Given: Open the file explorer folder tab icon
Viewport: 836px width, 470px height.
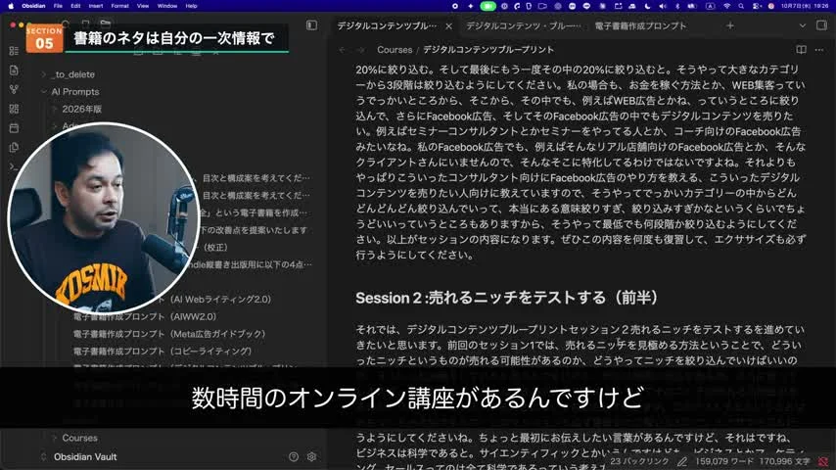Looking at the screenshot, I should pyautogui.click(x=106, y=24).
